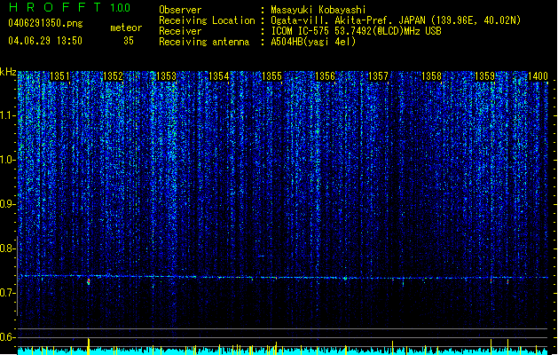Click the 1.0 kHz axis label
Image resolution: width=558 pixels, height=355 pixels.
7,160
